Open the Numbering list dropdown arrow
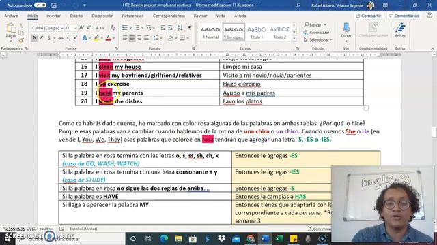 click(x=142, y=28)
